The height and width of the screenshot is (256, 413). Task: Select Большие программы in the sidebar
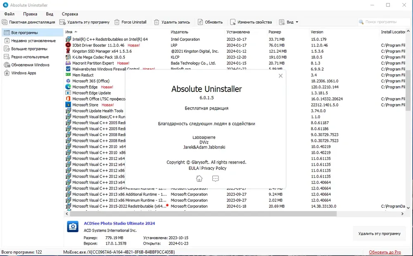click(x=32, y=49)
